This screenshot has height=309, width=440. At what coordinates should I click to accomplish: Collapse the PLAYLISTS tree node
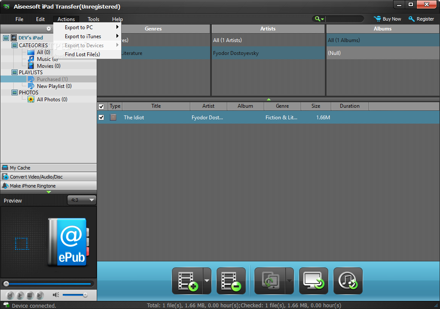(15, 73)
